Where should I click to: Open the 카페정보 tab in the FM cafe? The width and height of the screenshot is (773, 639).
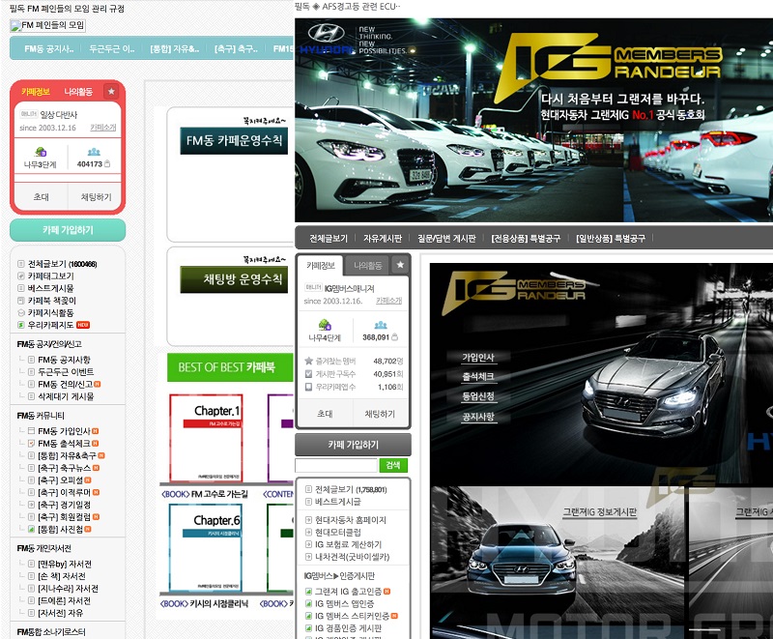coord(36,92)
